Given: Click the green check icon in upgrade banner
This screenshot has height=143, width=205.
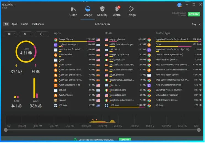Looking at the screenshot, I should [x=75, y=139].
